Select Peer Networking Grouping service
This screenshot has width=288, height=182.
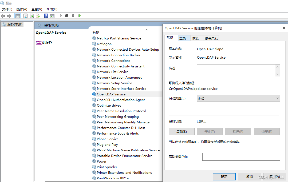pyautogui.click(x=118, y=116)
